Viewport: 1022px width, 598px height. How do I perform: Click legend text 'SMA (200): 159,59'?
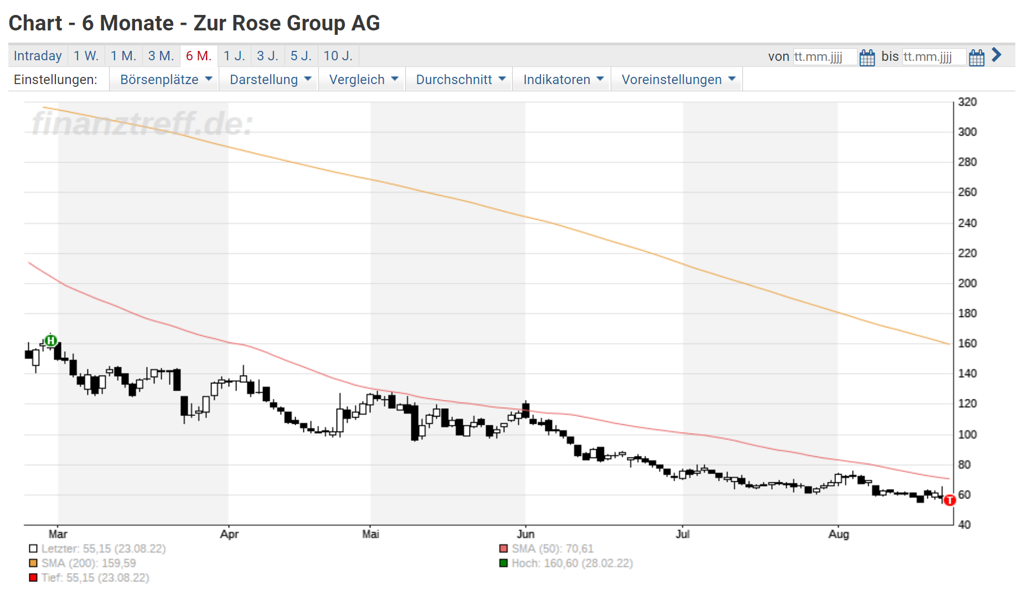point(89,563)
